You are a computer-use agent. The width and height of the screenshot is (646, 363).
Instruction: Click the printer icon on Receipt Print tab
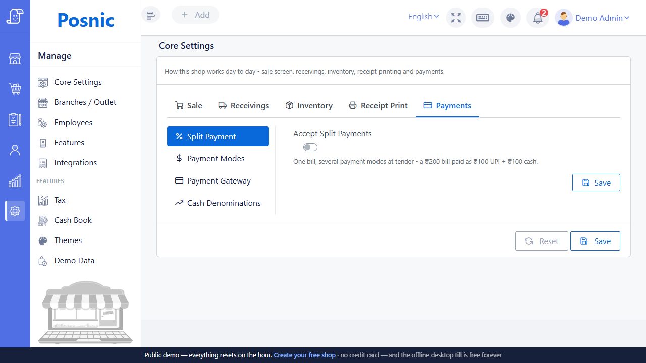[x=353, y=105]
